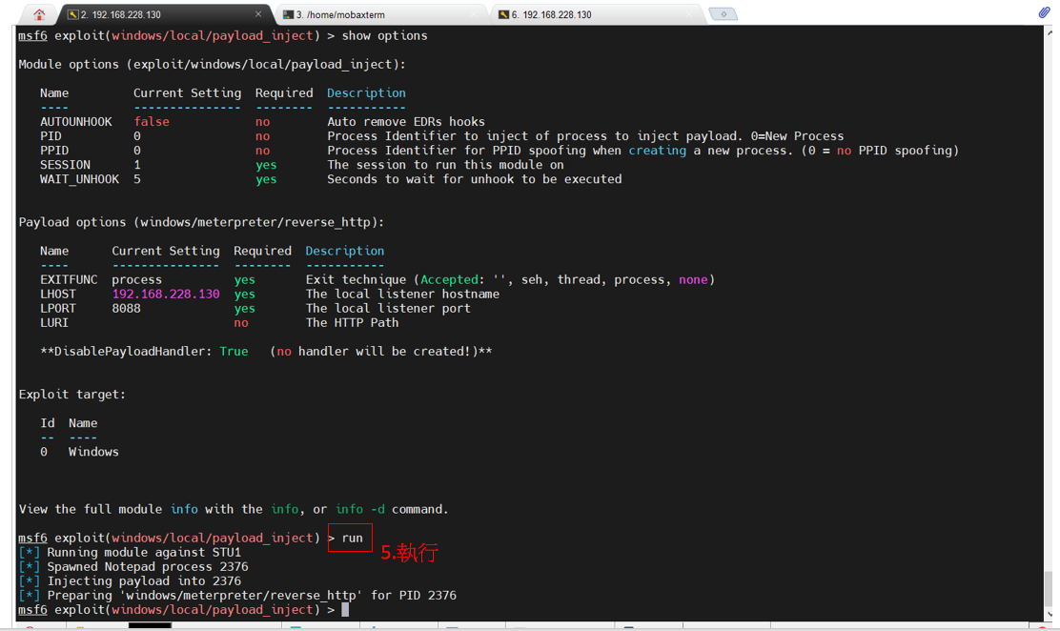Click the 'Module options' heading line
Screen dimensions: 1060x631
(212, 64)
